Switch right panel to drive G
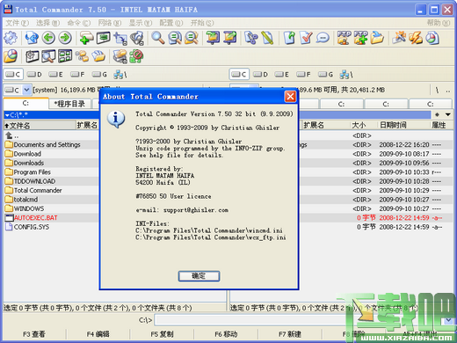The width and height of the screenshot is (457, 343). coord(325,75)
